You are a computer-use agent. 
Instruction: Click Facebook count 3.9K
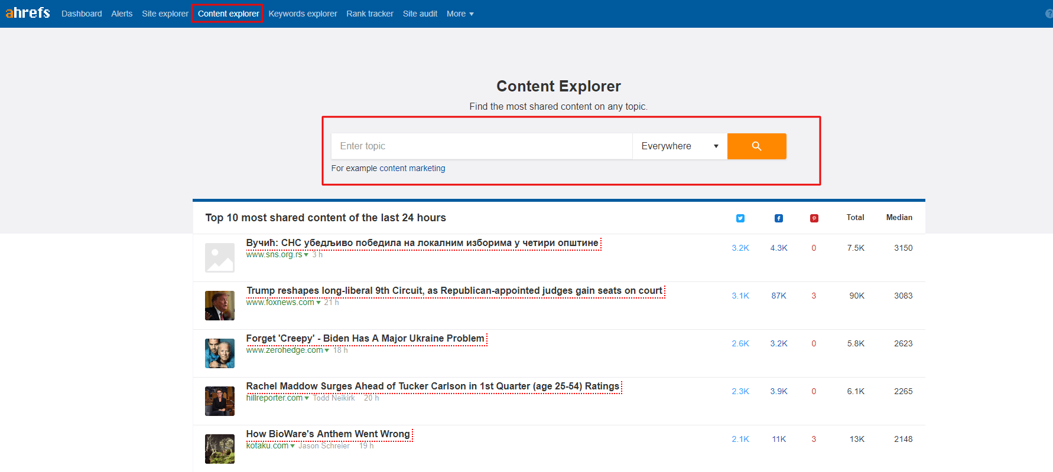point(779,392)
